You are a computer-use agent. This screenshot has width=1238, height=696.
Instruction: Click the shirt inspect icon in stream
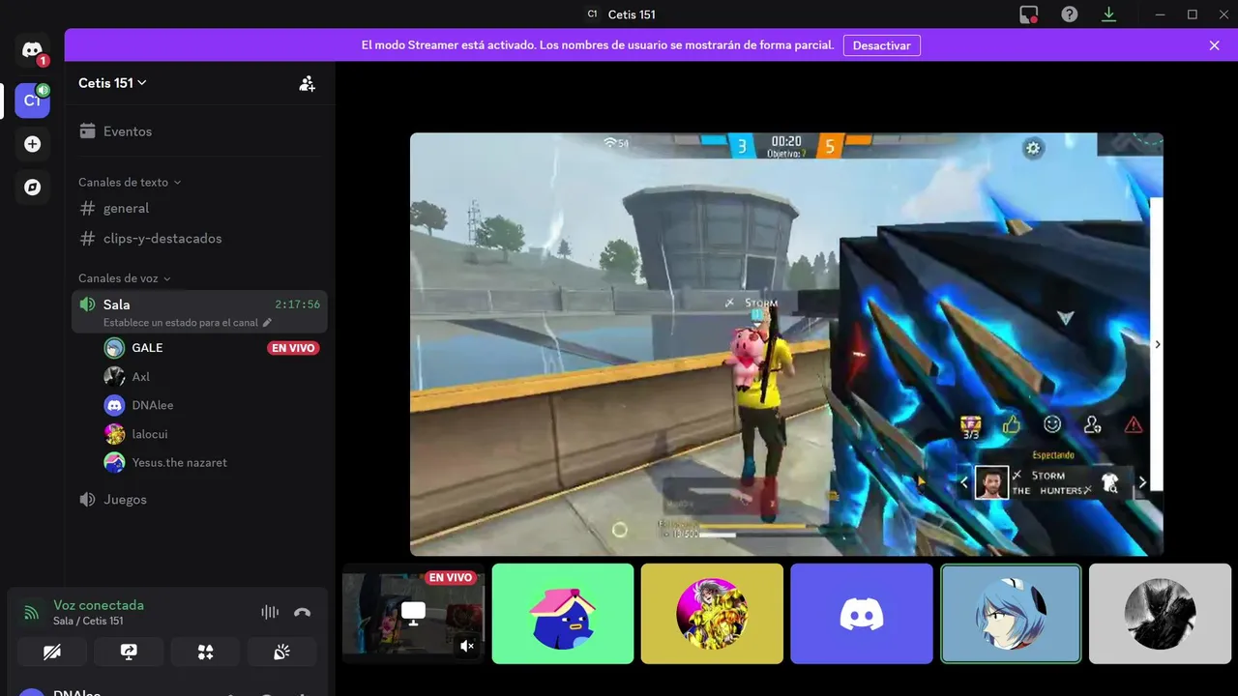1110,482
